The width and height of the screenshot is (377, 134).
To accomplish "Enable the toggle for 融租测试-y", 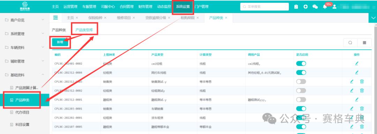I will 301,100.
